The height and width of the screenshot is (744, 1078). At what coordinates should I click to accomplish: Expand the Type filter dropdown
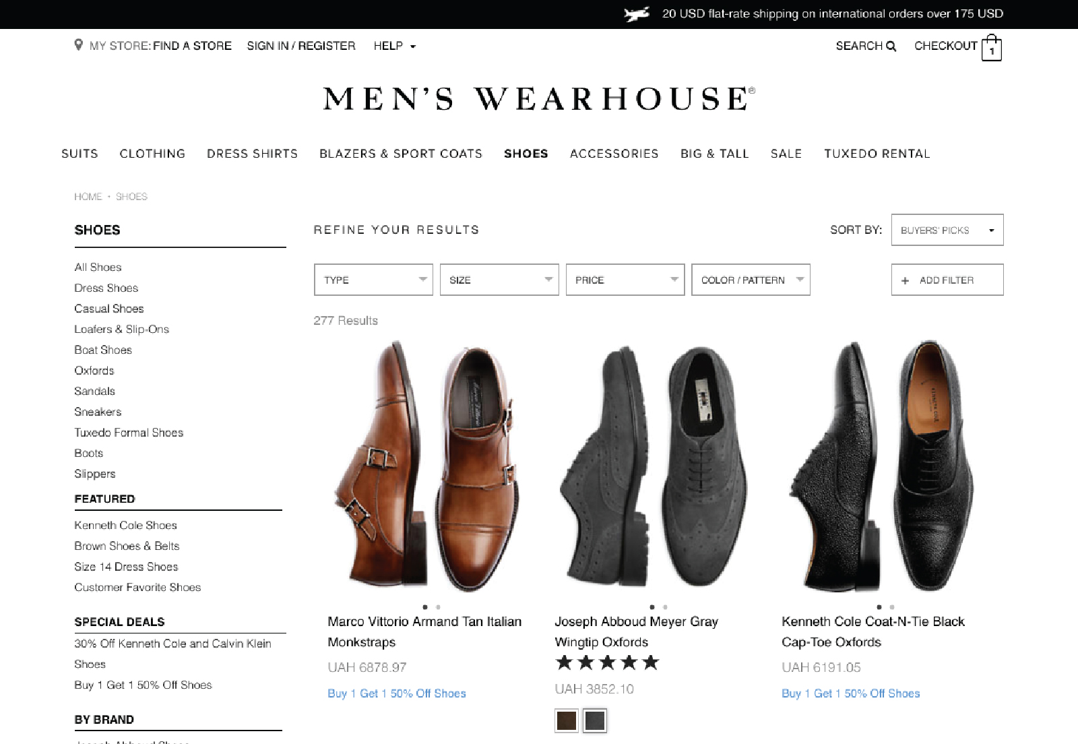(373, 280)
